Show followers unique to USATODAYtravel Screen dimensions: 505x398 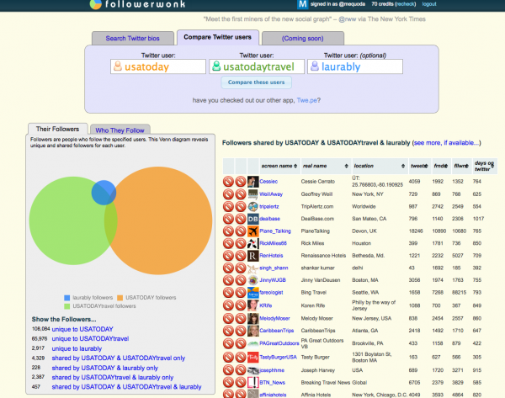pyautogui.click(x=90, y=339)
